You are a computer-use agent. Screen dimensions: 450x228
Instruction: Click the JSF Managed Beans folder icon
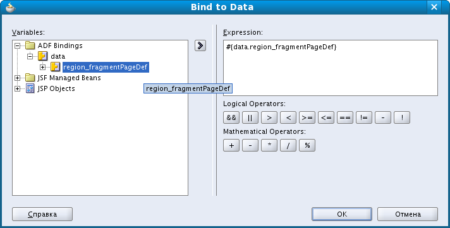point(30,78)
